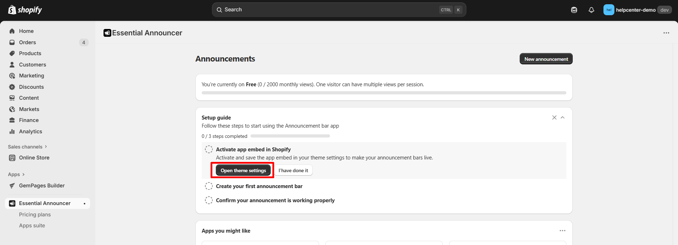The height and width of the screenshot is (245, 678).
Task: Click the New announcement button
Action: coord(546,59)
